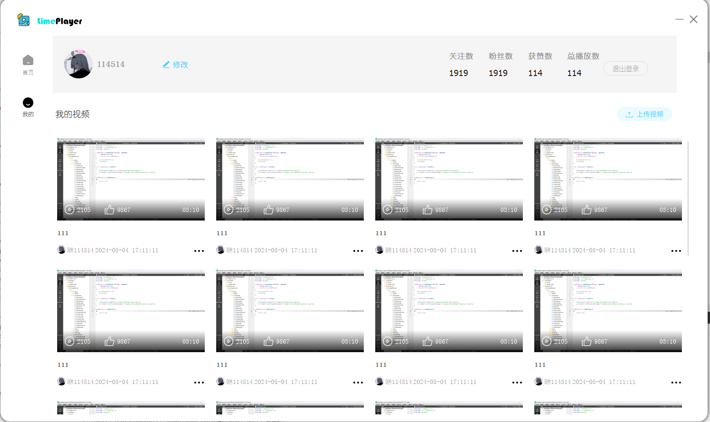Click the 114 value under 总播放数
The image size is (710, 422).
point(574,73)
